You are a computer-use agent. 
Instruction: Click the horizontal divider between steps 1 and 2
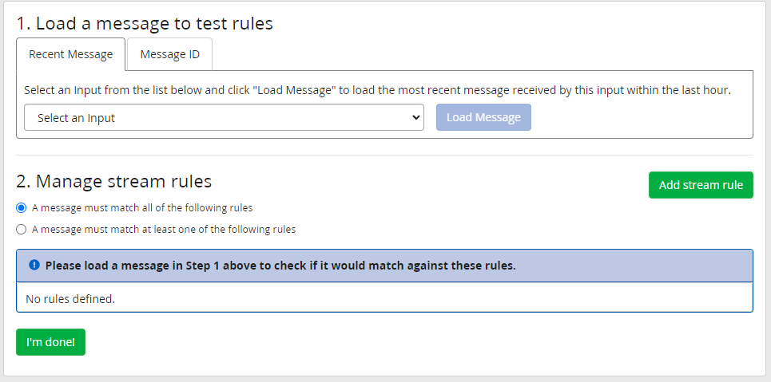384,155
